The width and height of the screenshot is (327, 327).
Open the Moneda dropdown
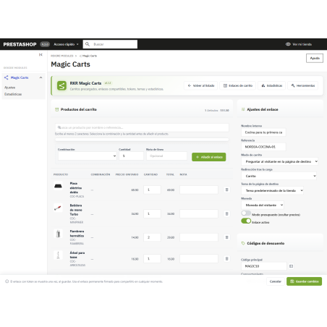coord(263,205)
